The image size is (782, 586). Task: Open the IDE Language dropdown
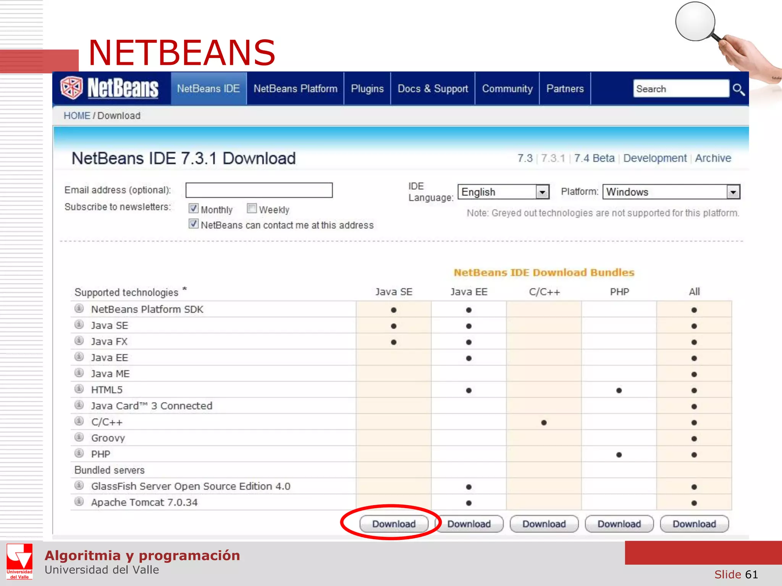click(503, 192)
